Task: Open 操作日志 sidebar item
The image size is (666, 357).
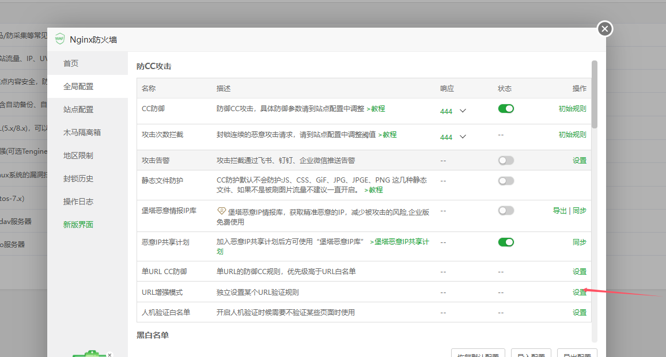Action: (x=88, y=202)
